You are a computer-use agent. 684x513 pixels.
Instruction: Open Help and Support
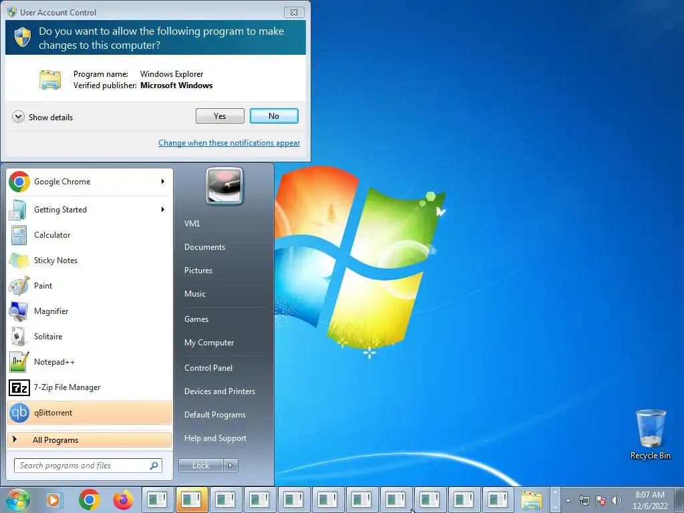tap(216, 438)
